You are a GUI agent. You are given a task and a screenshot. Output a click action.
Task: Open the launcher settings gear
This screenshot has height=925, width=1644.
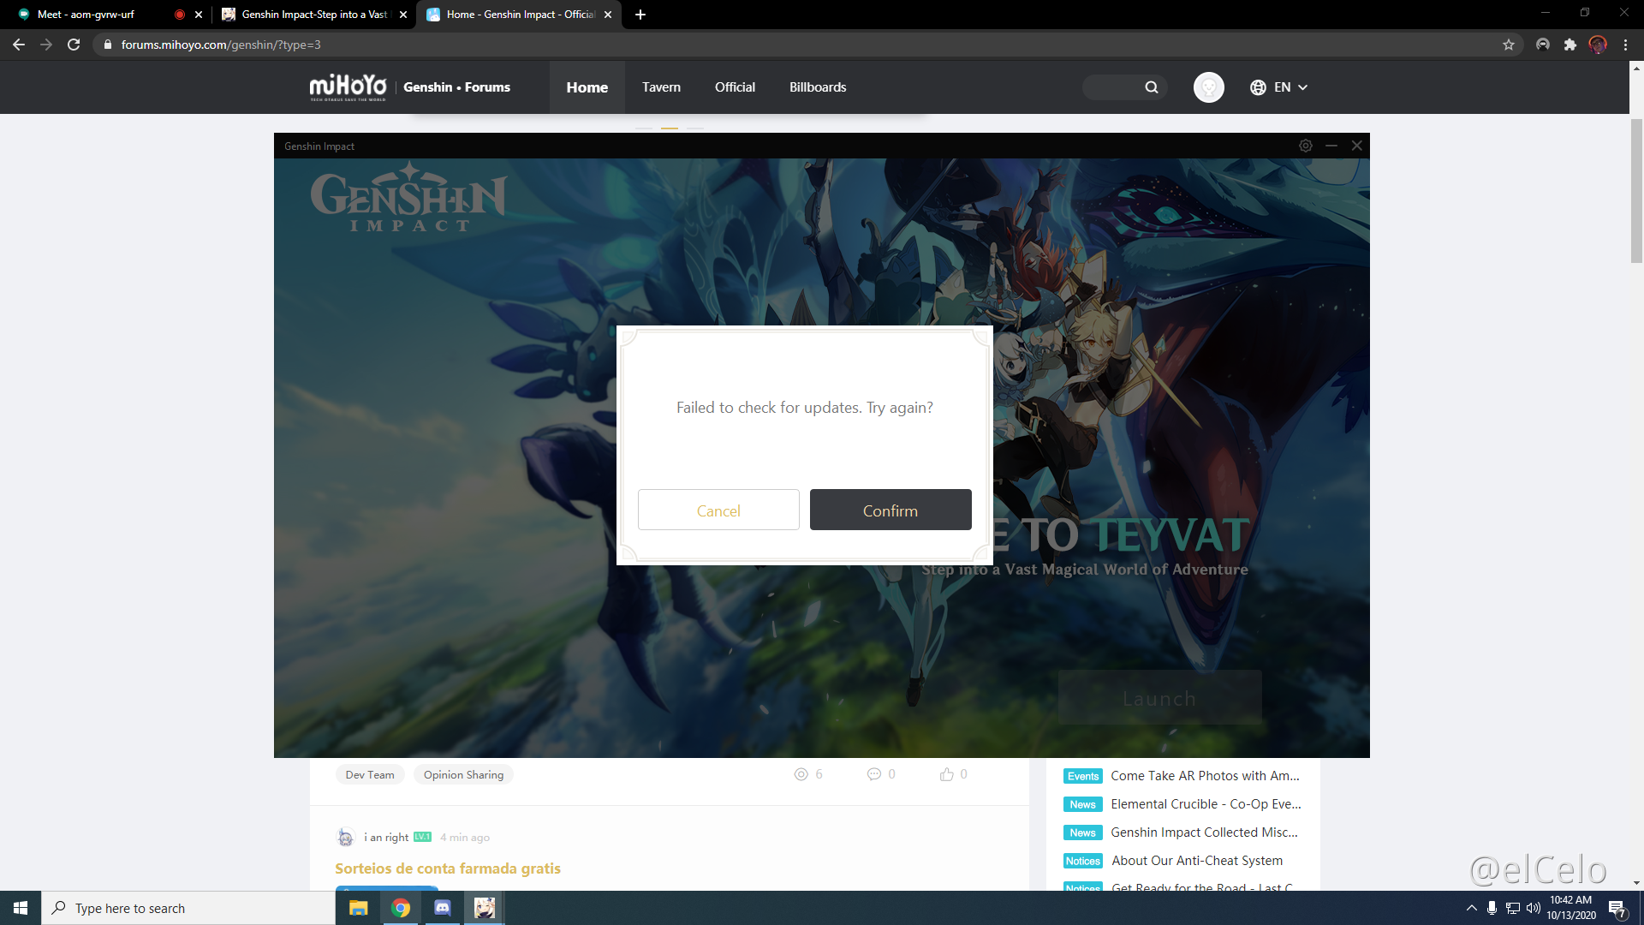1305,146
